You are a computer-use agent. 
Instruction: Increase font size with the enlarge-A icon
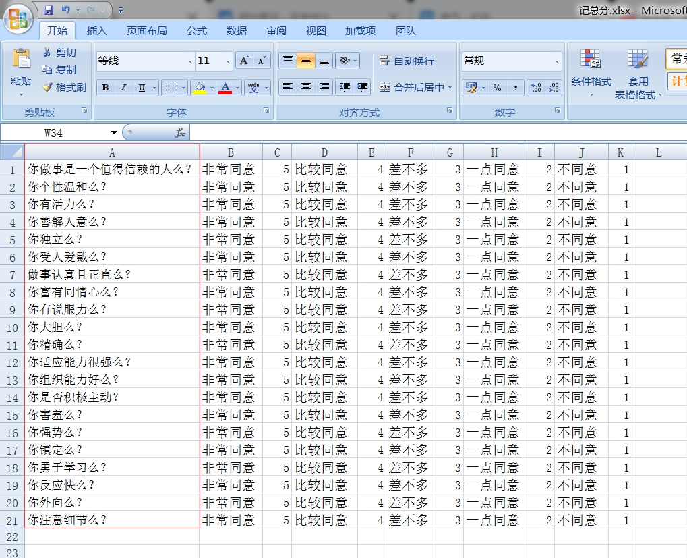pyautogui.click(x=244, y=61)
